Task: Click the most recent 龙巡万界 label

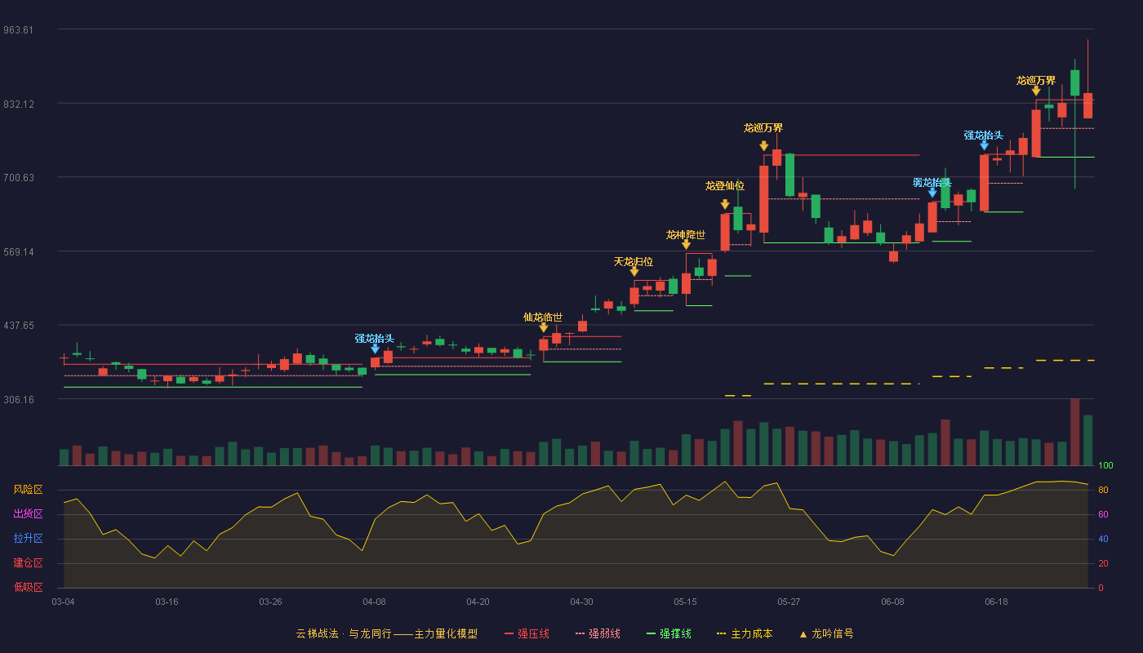Action: tap(1036, 80)
